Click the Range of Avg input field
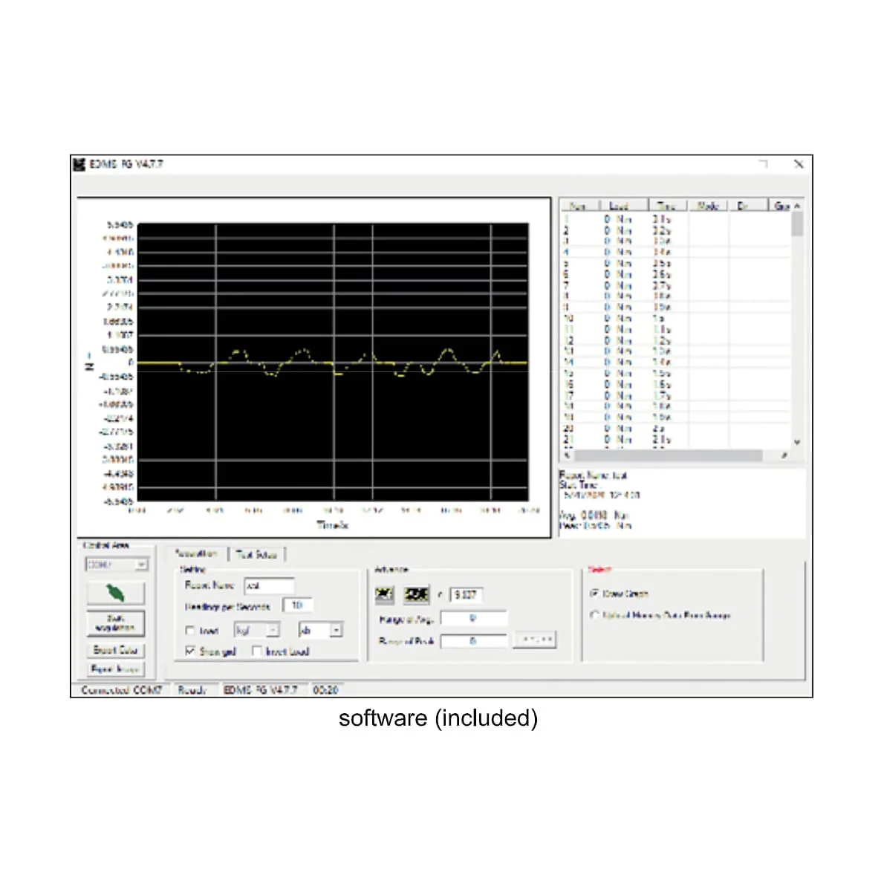The width and height of the screenshot is (884, 884). point(473,619)
